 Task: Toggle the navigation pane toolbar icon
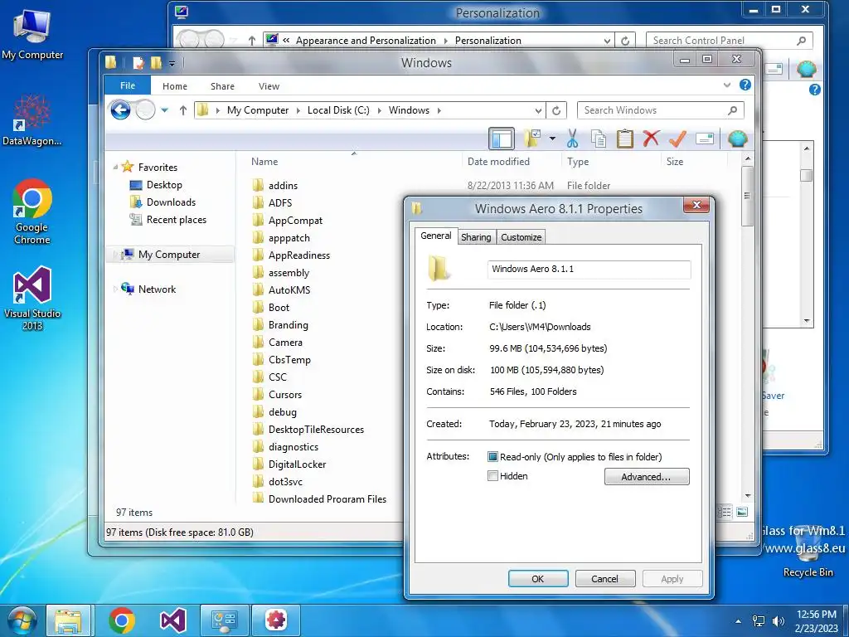coord(502,139)
